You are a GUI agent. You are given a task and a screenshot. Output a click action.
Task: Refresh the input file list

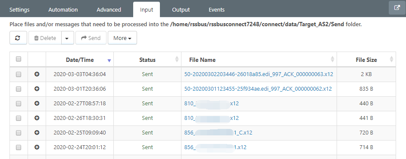(x=18, y=38)
